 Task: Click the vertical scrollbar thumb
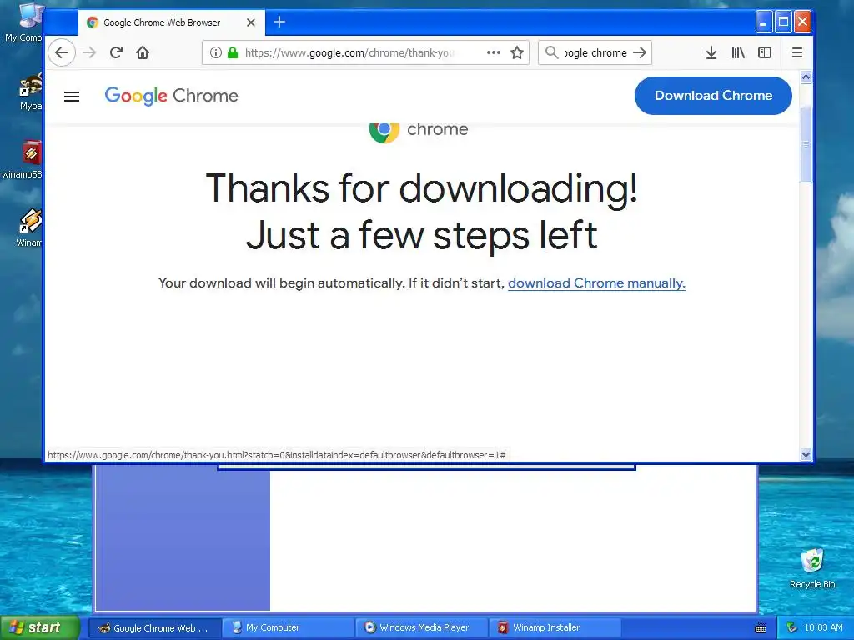pos(806,144)
